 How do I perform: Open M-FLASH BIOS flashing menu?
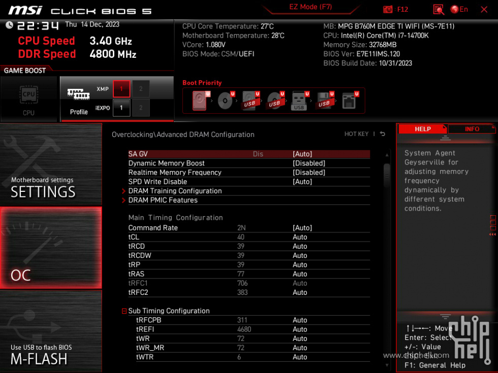pyautogui.click(x=51, y=331)
